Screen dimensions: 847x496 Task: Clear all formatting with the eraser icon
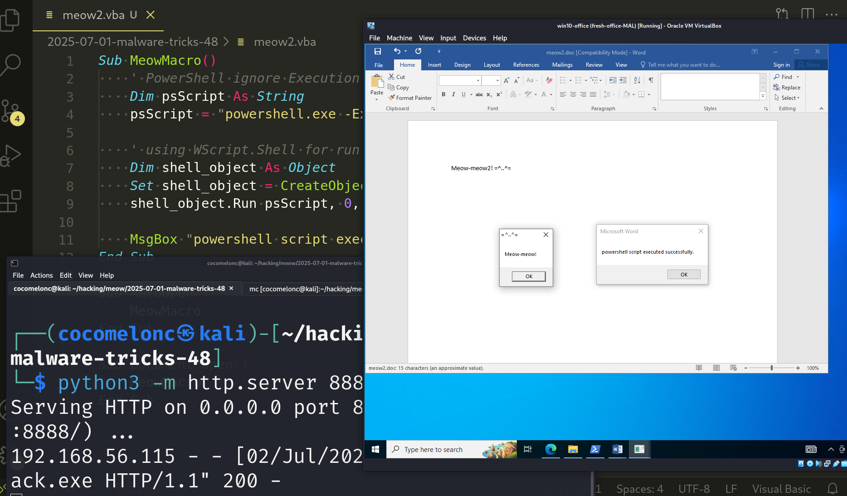click(x=549, y=80)
